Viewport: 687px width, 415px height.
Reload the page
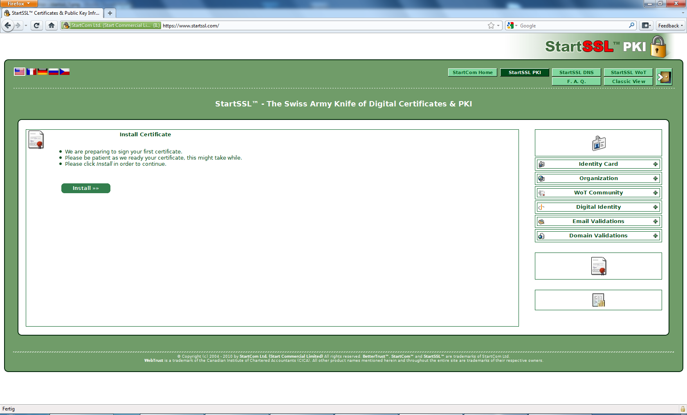36,25
